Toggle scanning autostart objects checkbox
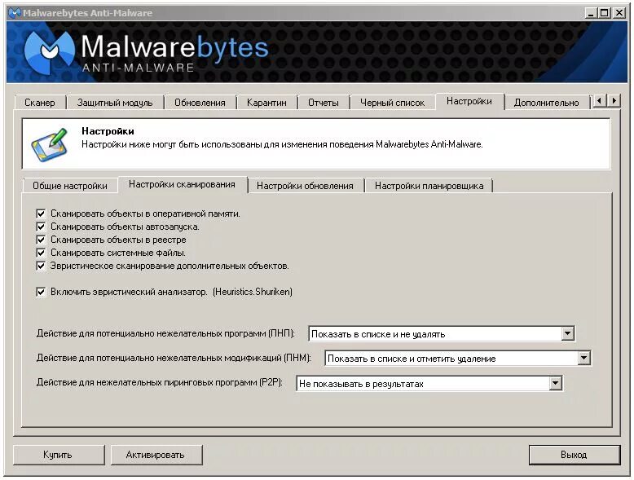The image size is (634, 480). pyautogui.click(x=41, y=227)
